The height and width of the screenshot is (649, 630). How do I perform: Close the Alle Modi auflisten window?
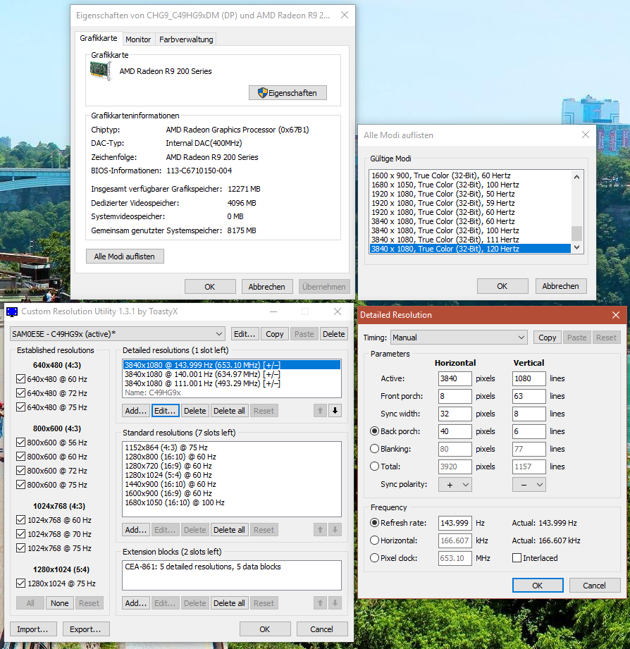[x=585, y=135]
